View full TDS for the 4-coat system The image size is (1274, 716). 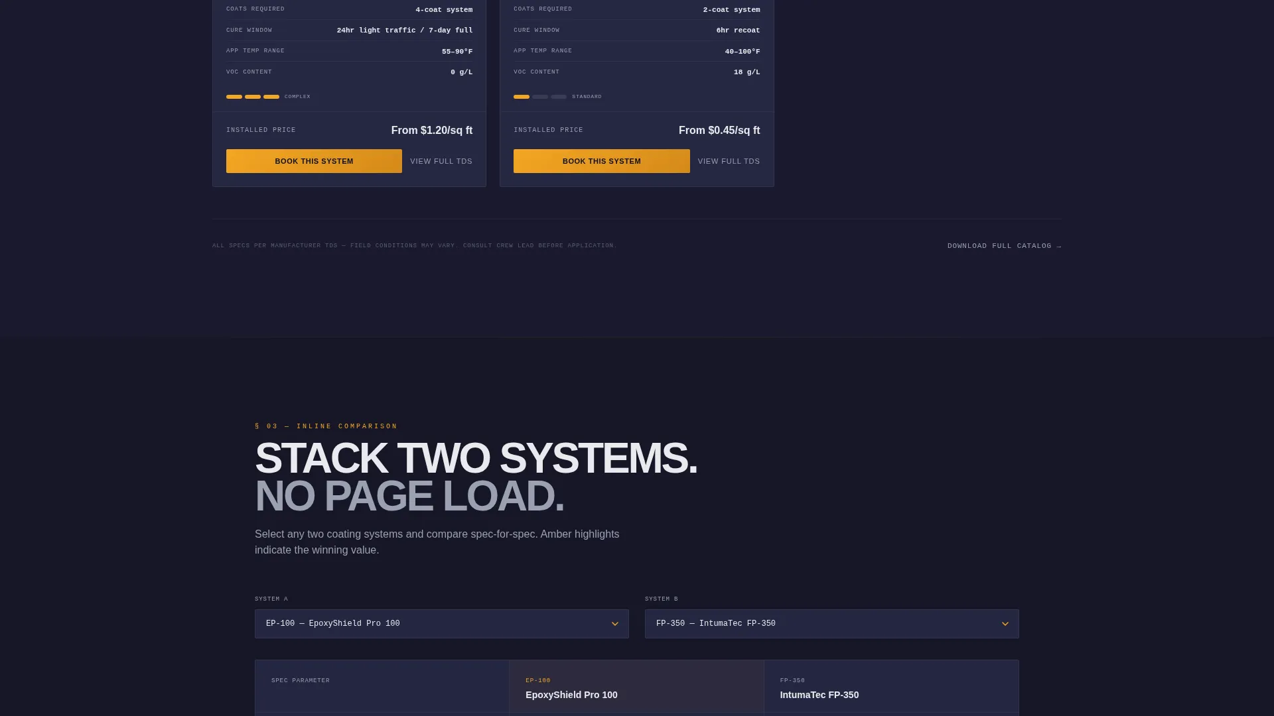pos(441,161)
